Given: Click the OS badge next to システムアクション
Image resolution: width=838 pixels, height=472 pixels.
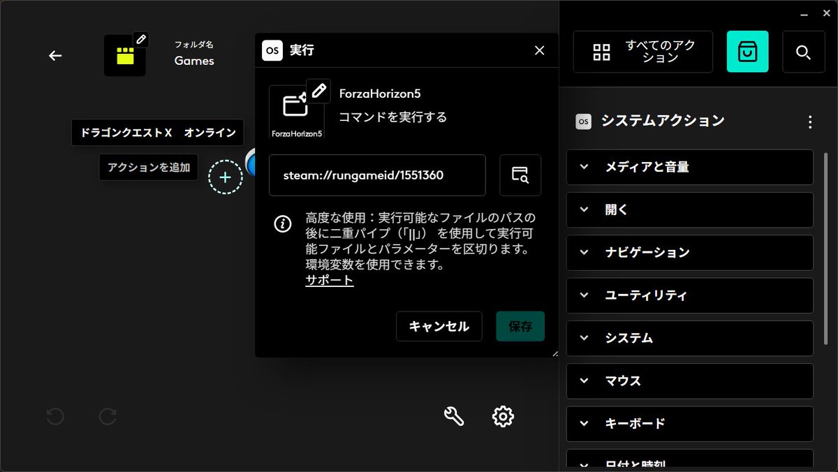Looking at the screenshot, I should pyautogui.click(x=583, y=121).
